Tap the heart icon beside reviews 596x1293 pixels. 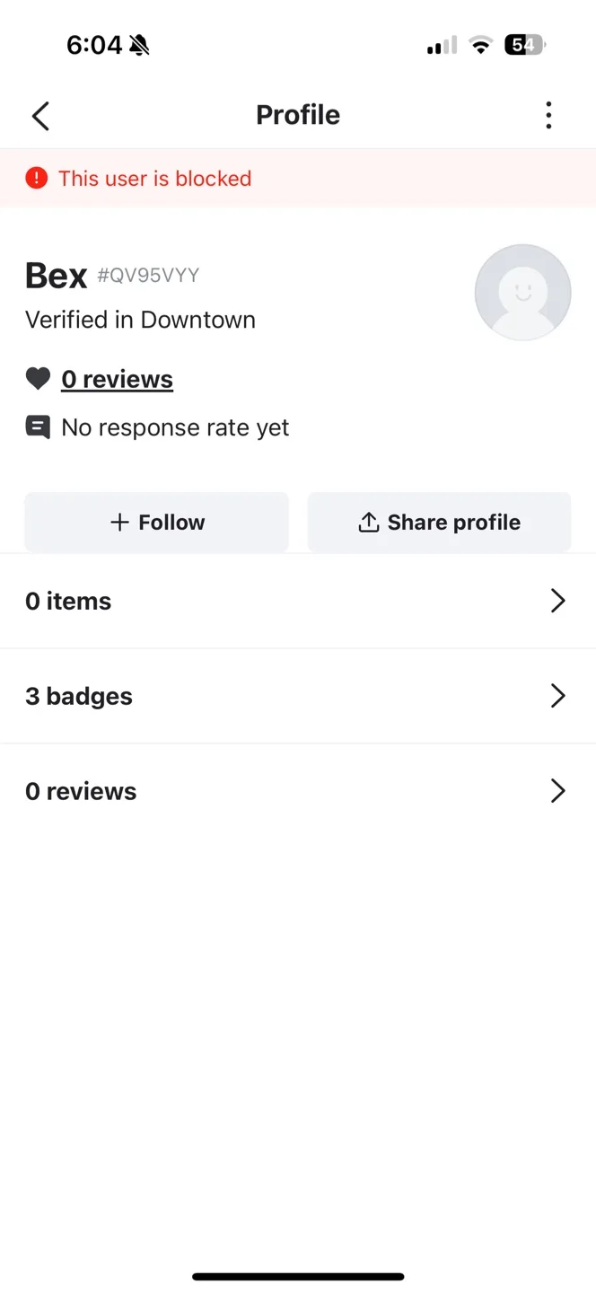point(38,379)
